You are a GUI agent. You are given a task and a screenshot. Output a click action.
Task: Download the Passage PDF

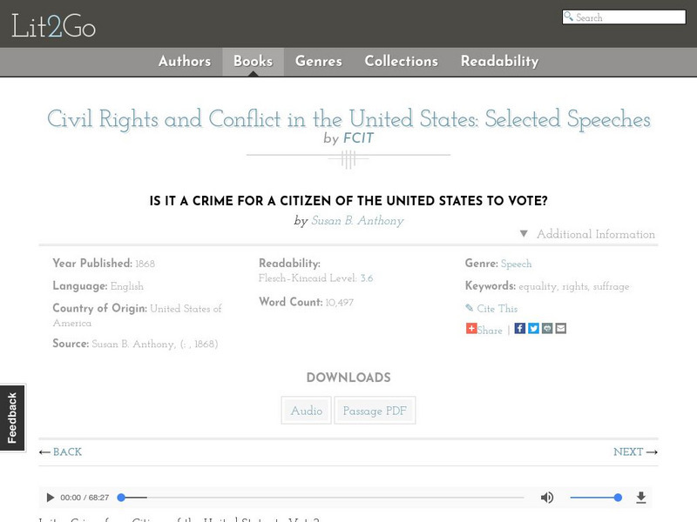[x=375, y=411]
